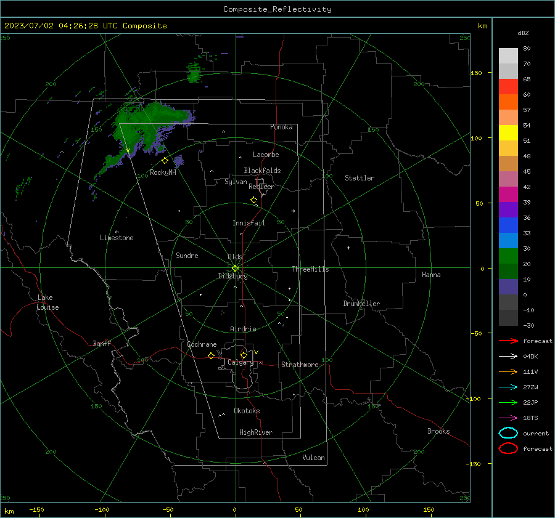This screenshot has height=518, width=555.
Task: Click the Airdrie city label
Action: [243, 329]
